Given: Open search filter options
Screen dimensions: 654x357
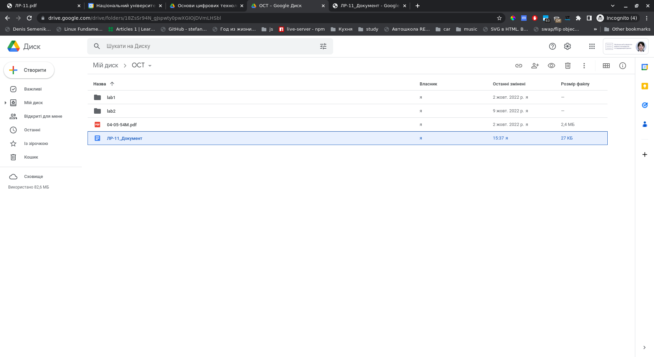Looking at the screenshot, I should 323,46.
